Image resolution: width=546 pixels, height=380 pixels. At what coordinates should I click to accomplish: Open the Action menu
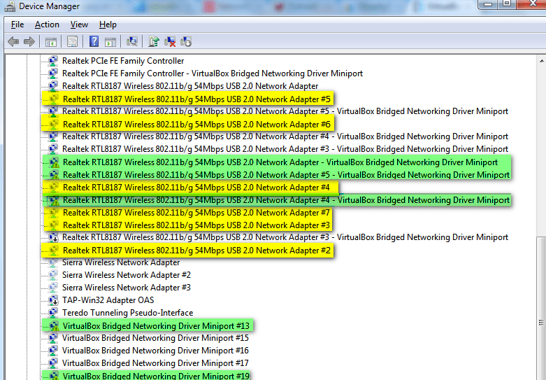[x=47, y=24]
